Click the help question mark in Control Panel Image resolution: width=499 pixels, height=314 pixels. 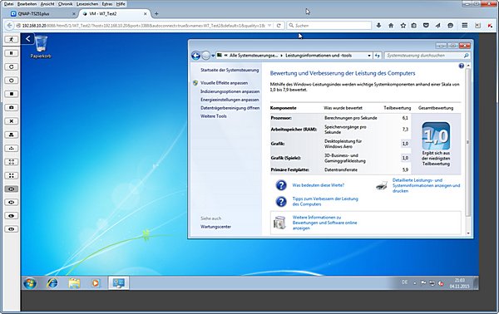point(462,66)
